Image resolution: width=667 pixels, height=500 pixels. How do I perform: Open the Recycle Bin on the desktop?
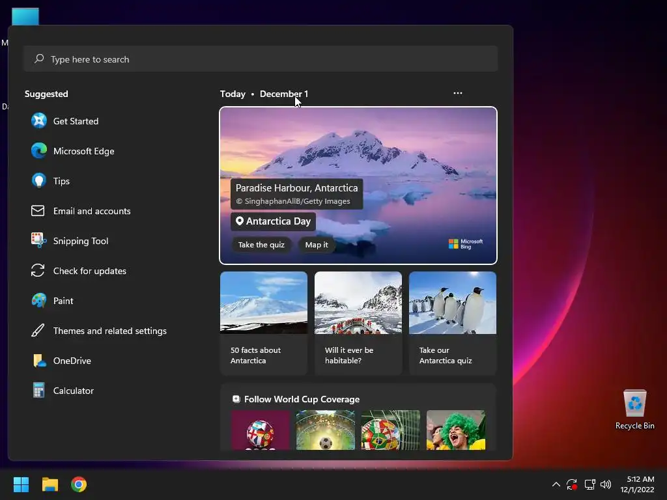(634, 410)
